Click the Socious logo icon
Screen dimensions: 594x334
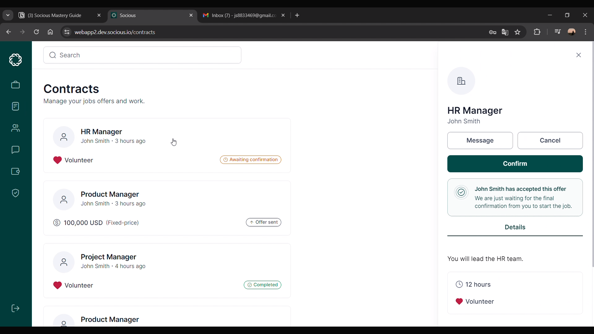(x=15, y=60)
